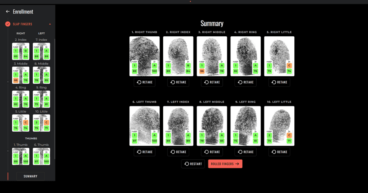368x193 pixels.
Task: Click RETAKE under Left Index fingerprint
Action: coord(178,152)
